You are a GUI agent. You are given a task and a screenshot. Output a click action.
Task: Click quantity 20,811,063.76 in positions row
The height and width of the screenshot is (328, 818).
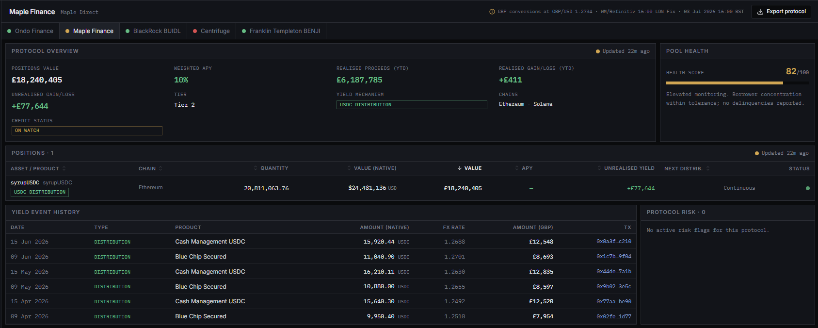click(x=266, y=188)
